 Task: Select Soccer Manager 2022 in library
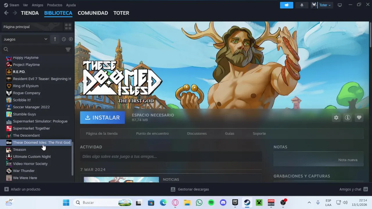(31, 107)
